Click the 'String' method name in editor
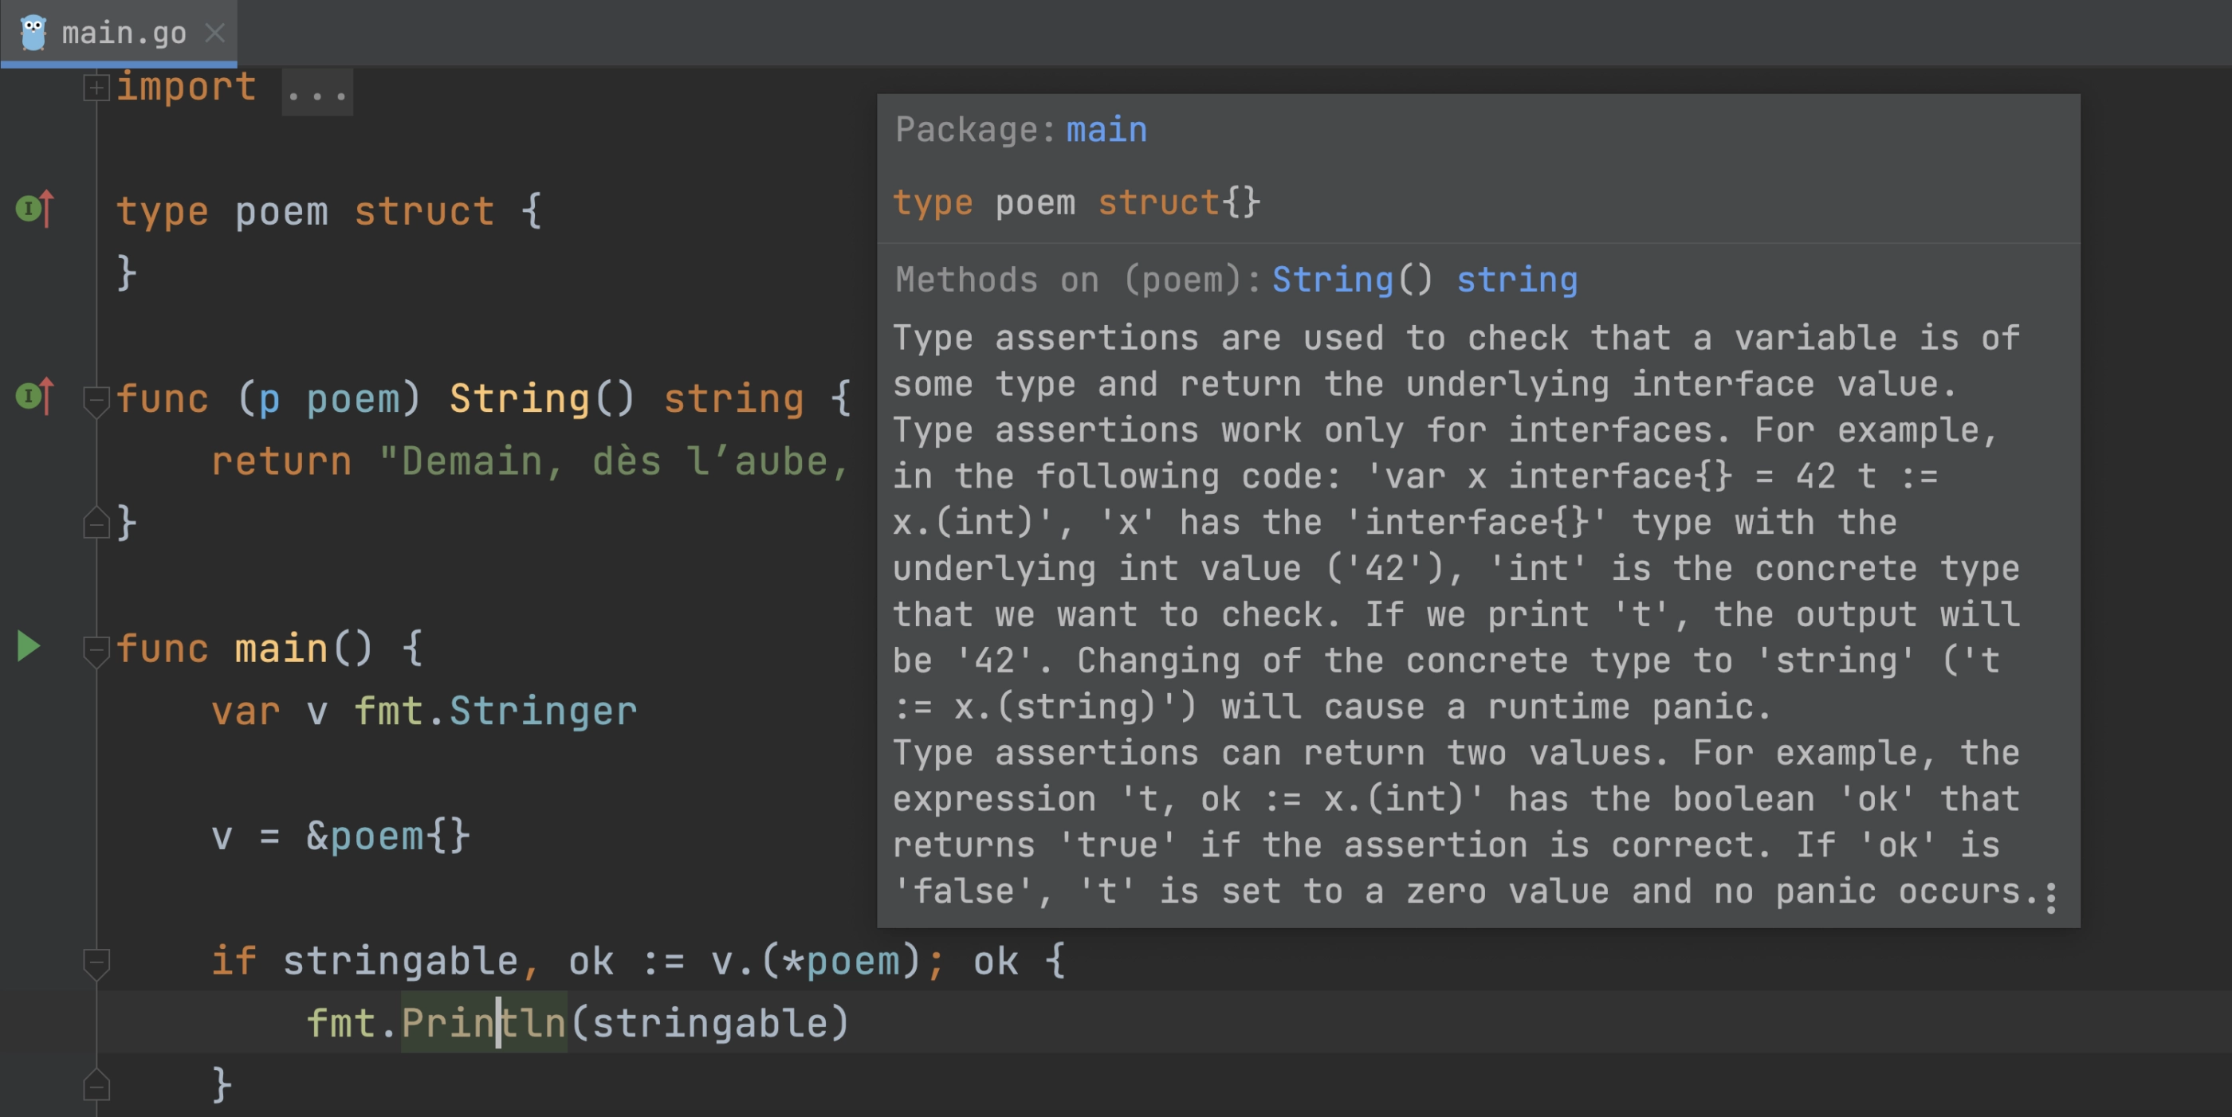Viewport: 2232px width, 1117px height. click(519, 399)
